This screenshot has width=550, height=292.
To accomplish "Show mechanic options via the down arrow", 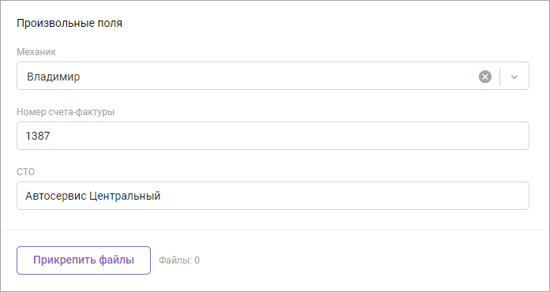I will pos(514,77).
